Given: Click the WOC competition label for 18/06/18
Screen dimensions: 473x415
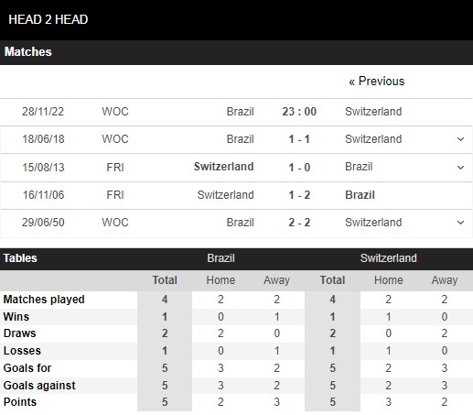Looking at the screenshot, I should pyautogui.click(x=115, y=139).
